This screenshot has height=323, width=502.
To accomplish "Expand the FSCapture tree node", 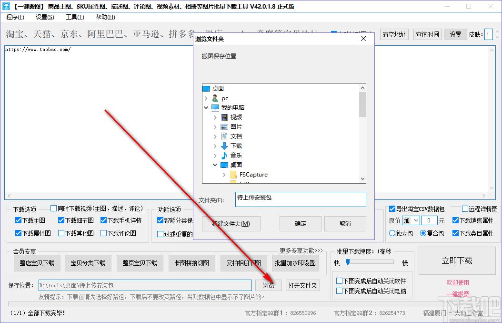I will [x=224, y=175].
